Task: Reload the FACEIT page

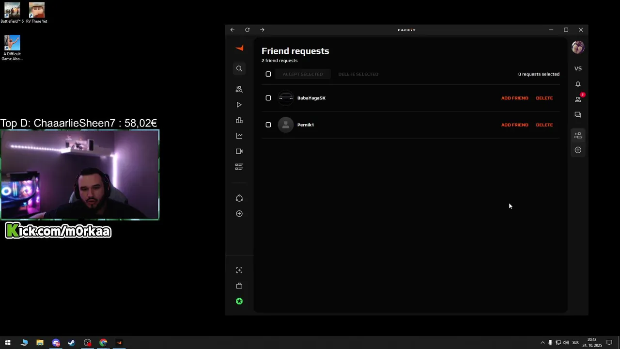Action: point(248,30)
